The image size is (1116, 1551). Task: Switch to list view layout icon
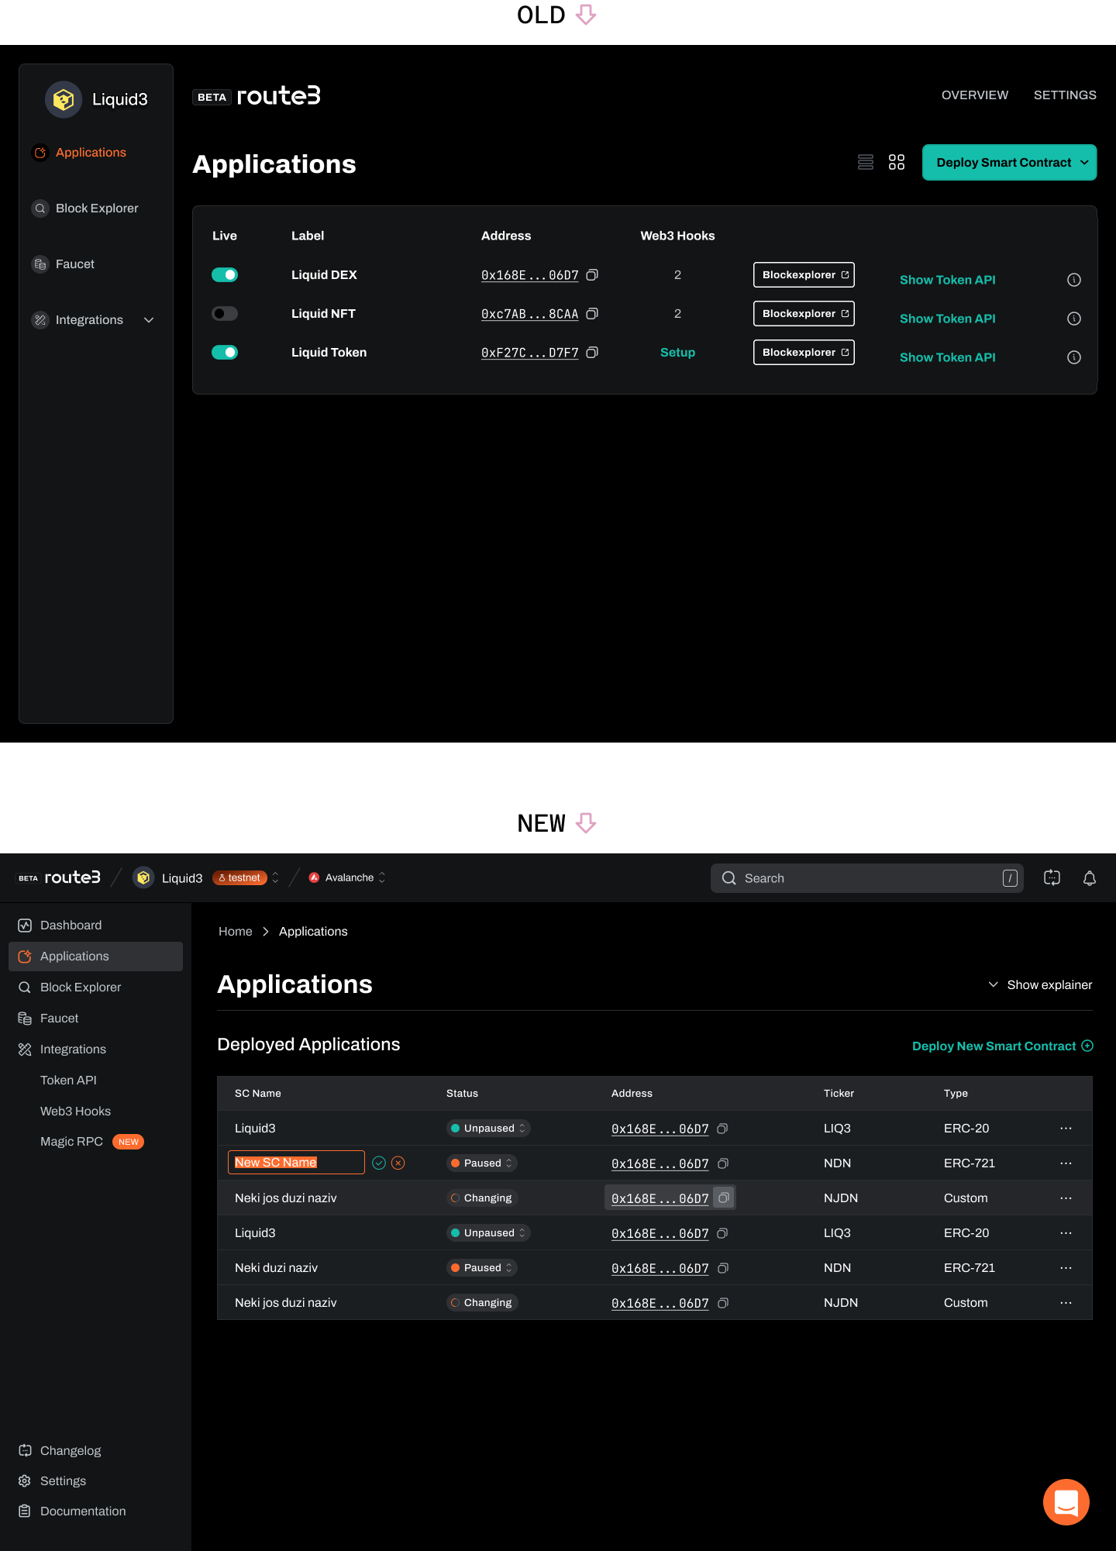866,162
